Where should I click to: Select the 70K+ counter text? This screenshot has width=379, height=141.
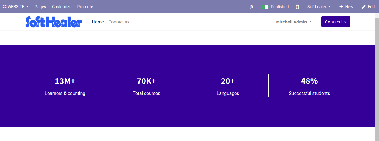[x=146, y=81]
